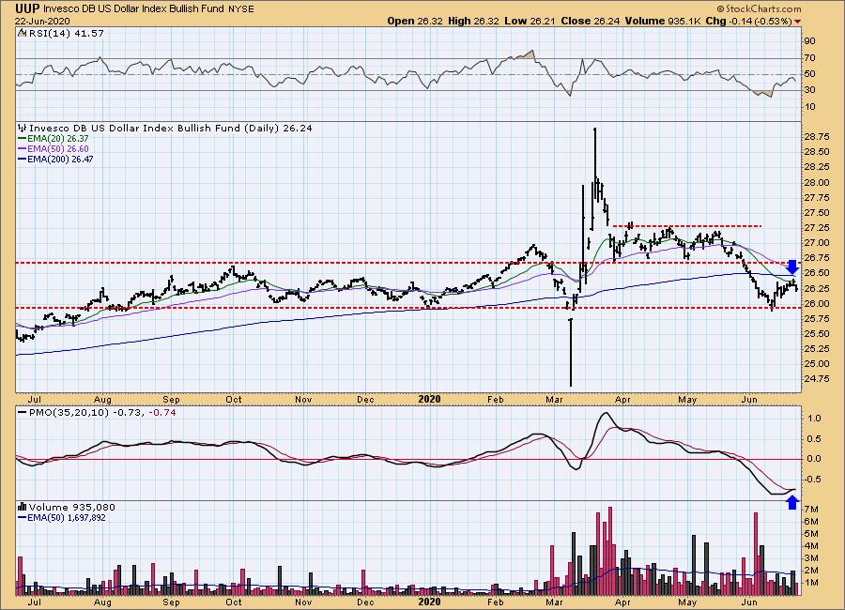Screen dimensions: 845x610
Task: Click the 90 level on RSI axis
Action: pos(809,41)
